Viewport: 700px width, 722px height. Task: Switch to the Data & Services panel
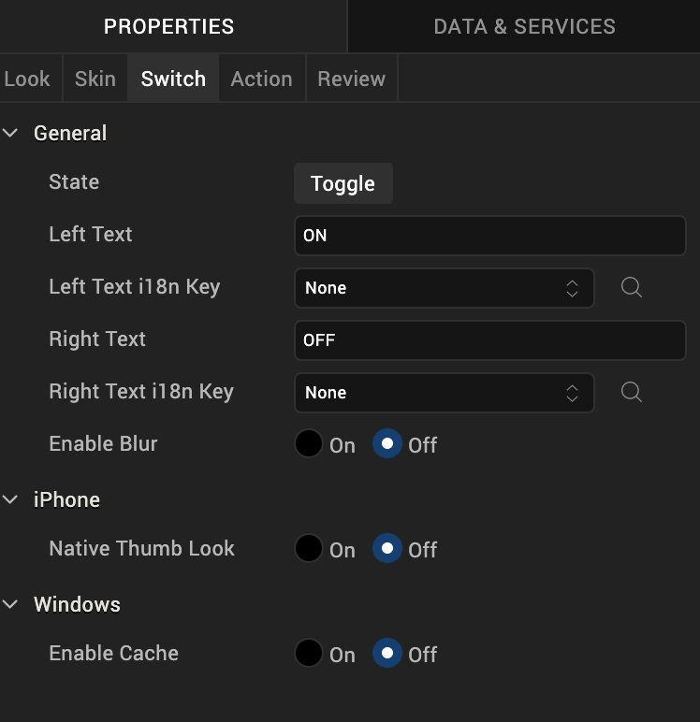[524, 26]
